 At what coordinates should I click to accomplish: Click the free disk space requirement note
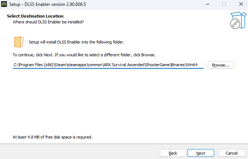[x=52, y=137]
